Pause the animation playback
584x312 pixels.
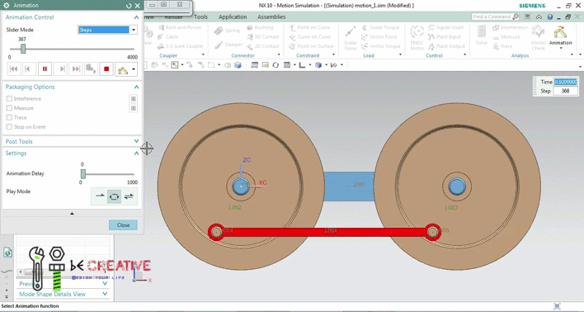tap(45, 69)
